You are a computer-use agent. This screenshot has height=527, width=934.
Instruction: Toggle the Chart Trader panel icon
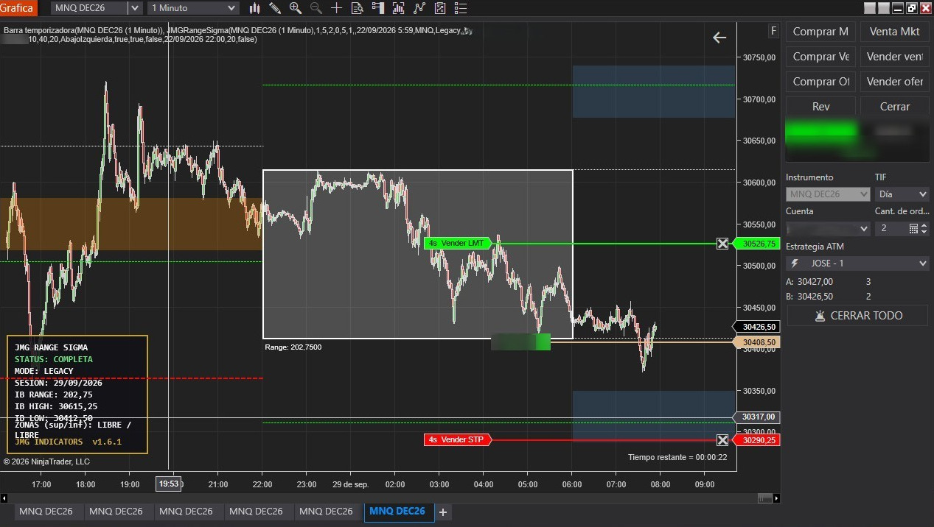pos(378,8)
